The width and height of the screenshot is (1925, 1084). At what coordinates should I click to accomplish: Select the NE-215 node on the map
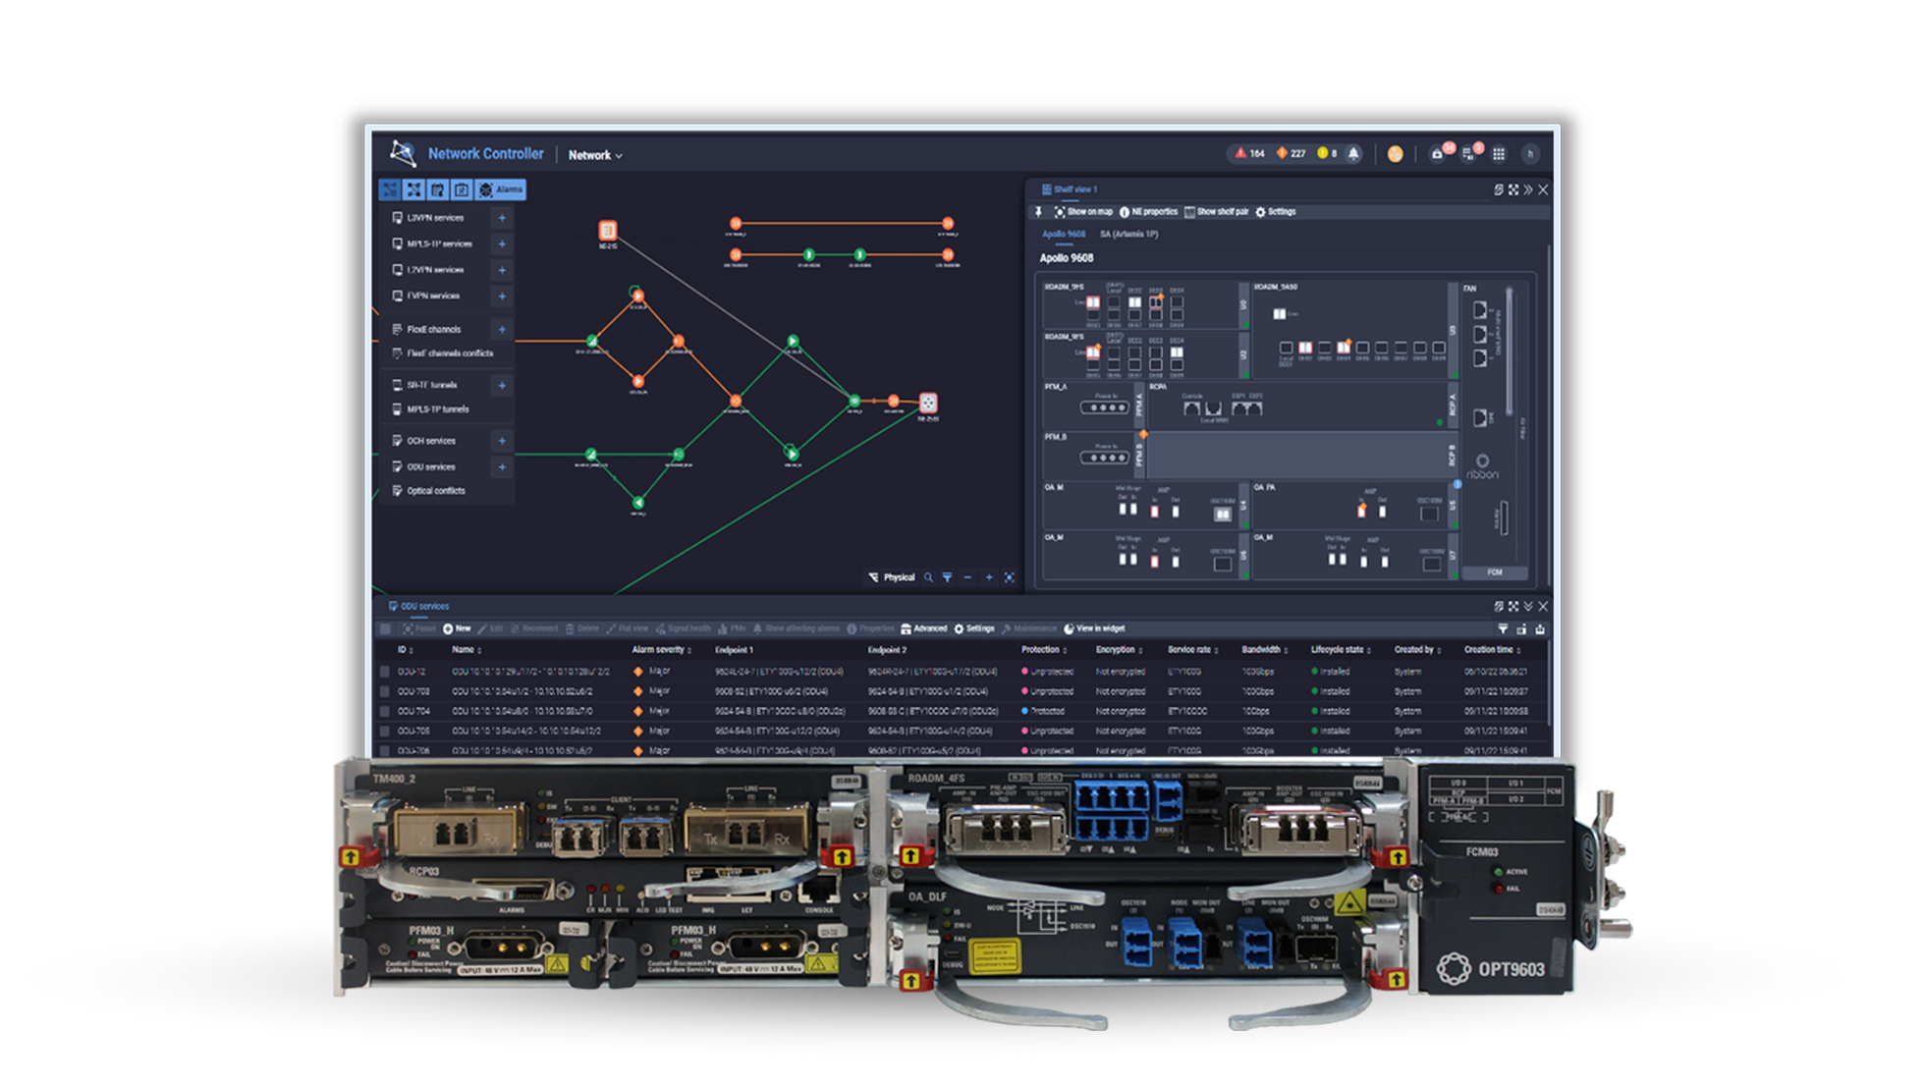[608, 231]
